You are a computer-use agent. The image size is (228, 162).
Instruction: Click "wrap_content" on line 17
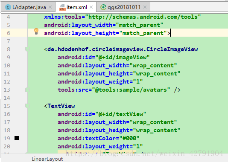[153, 122]
